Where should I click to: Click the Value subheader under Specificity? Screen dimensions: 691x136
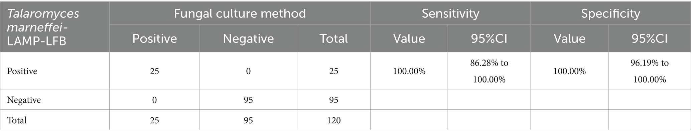[569, 39]
